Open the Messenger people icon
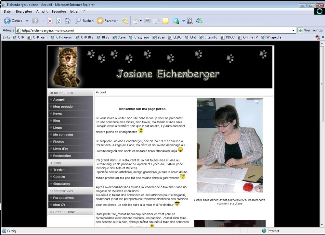325x235 pixels. (x=199, y=21)
